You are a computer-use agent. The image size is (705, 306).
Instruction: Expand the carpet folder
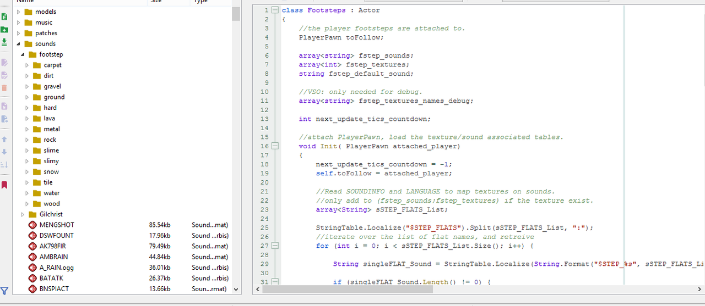[x=27, y=65]
